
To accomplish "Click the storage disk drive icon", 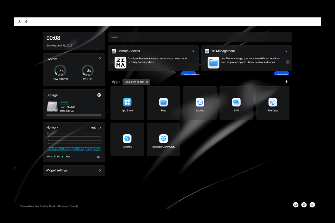I will [x=52, y=107].
